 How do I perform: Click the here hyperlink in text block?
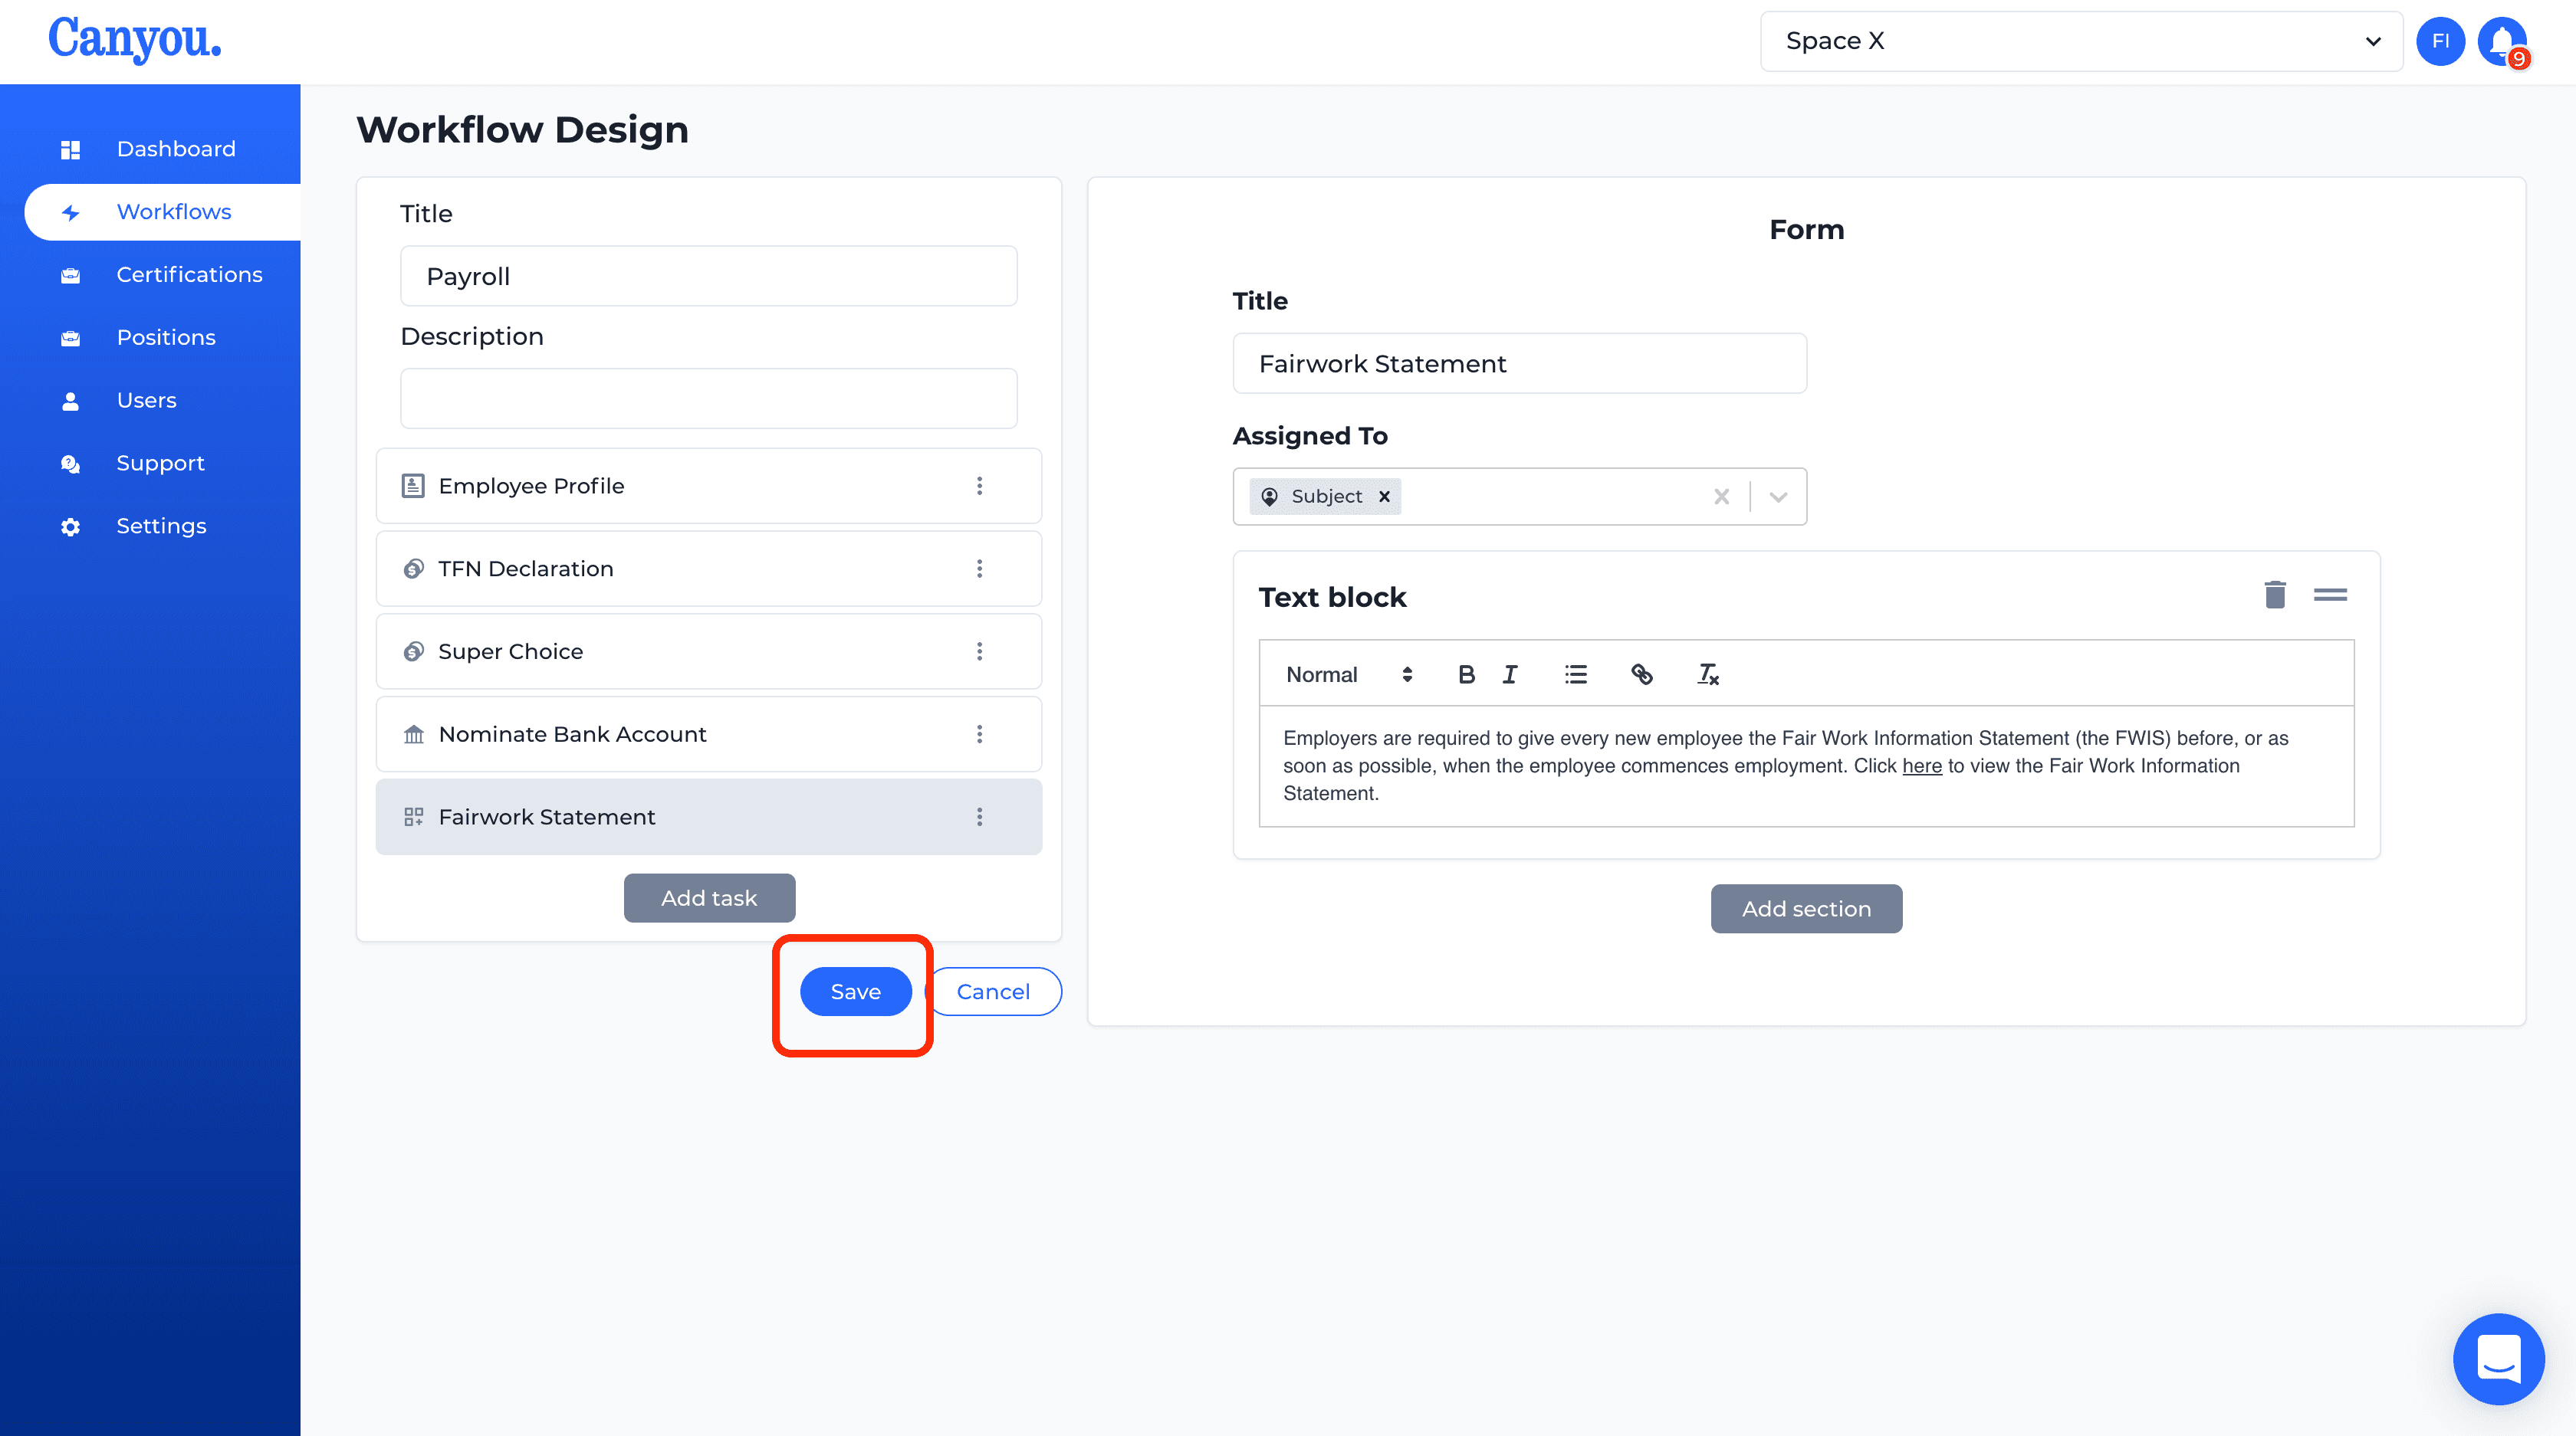click(1921, 764)
